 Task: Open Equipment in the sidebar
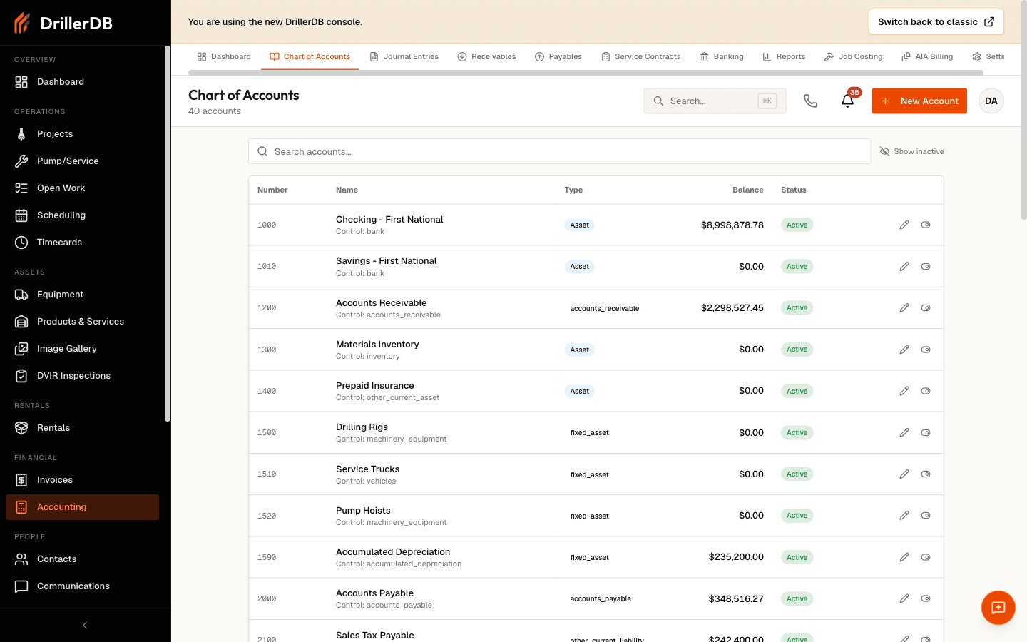[x=82, y=295]
